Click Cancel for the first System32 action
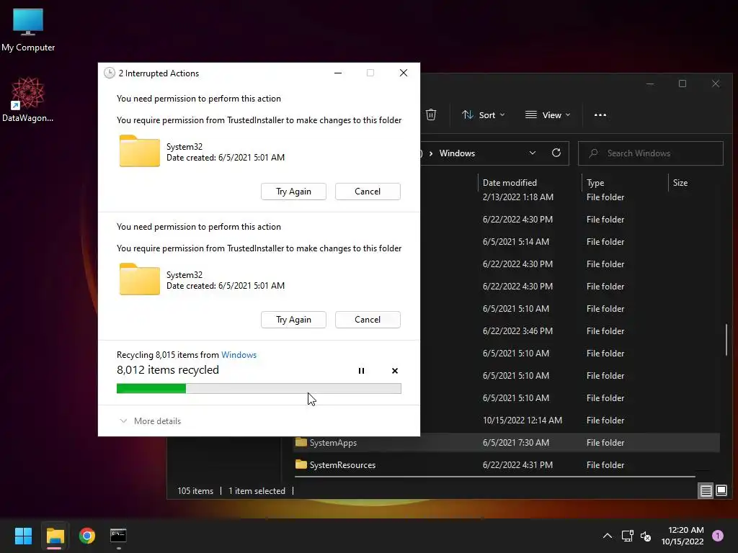738x553 pixels. (x=368, y=192)
